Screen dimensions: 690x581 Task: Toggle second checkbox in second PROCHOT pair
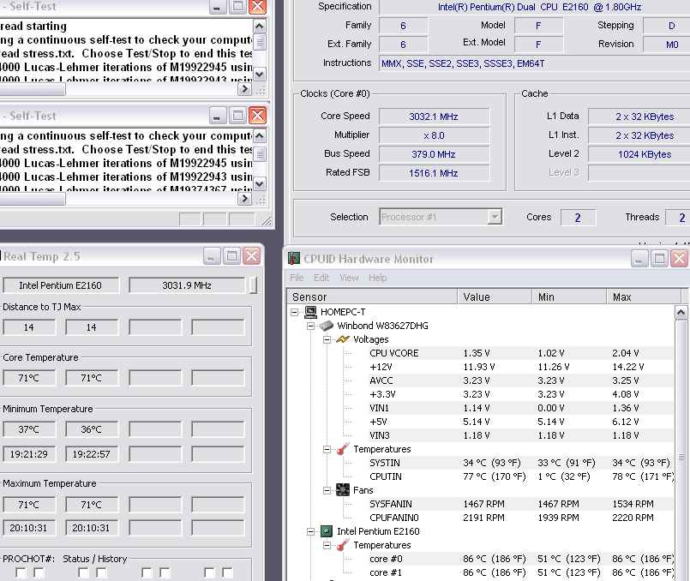[101, 572]
